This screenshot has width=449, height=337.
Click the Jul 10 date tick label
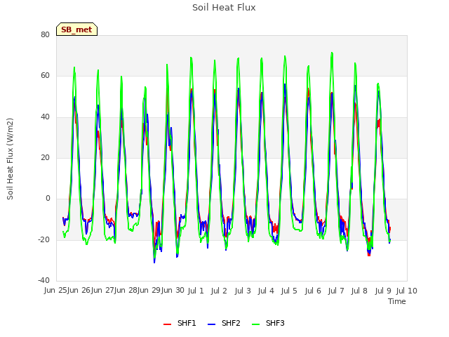point(407,291)
